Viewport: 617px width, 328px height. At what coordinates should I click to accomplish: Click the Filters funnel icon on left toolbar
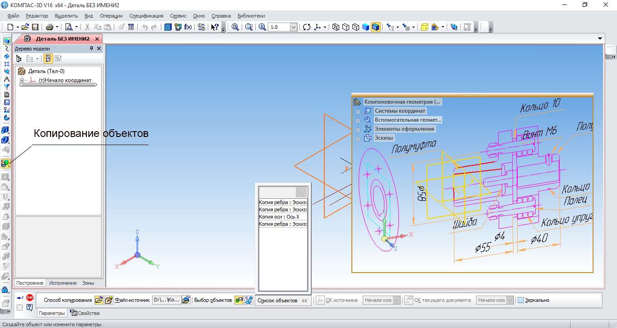(x=6, y=87)
